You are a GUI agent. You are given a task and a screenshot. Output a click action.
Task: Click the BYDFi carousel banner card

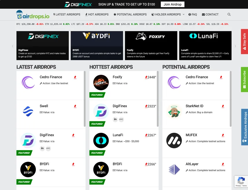(97, 45)
